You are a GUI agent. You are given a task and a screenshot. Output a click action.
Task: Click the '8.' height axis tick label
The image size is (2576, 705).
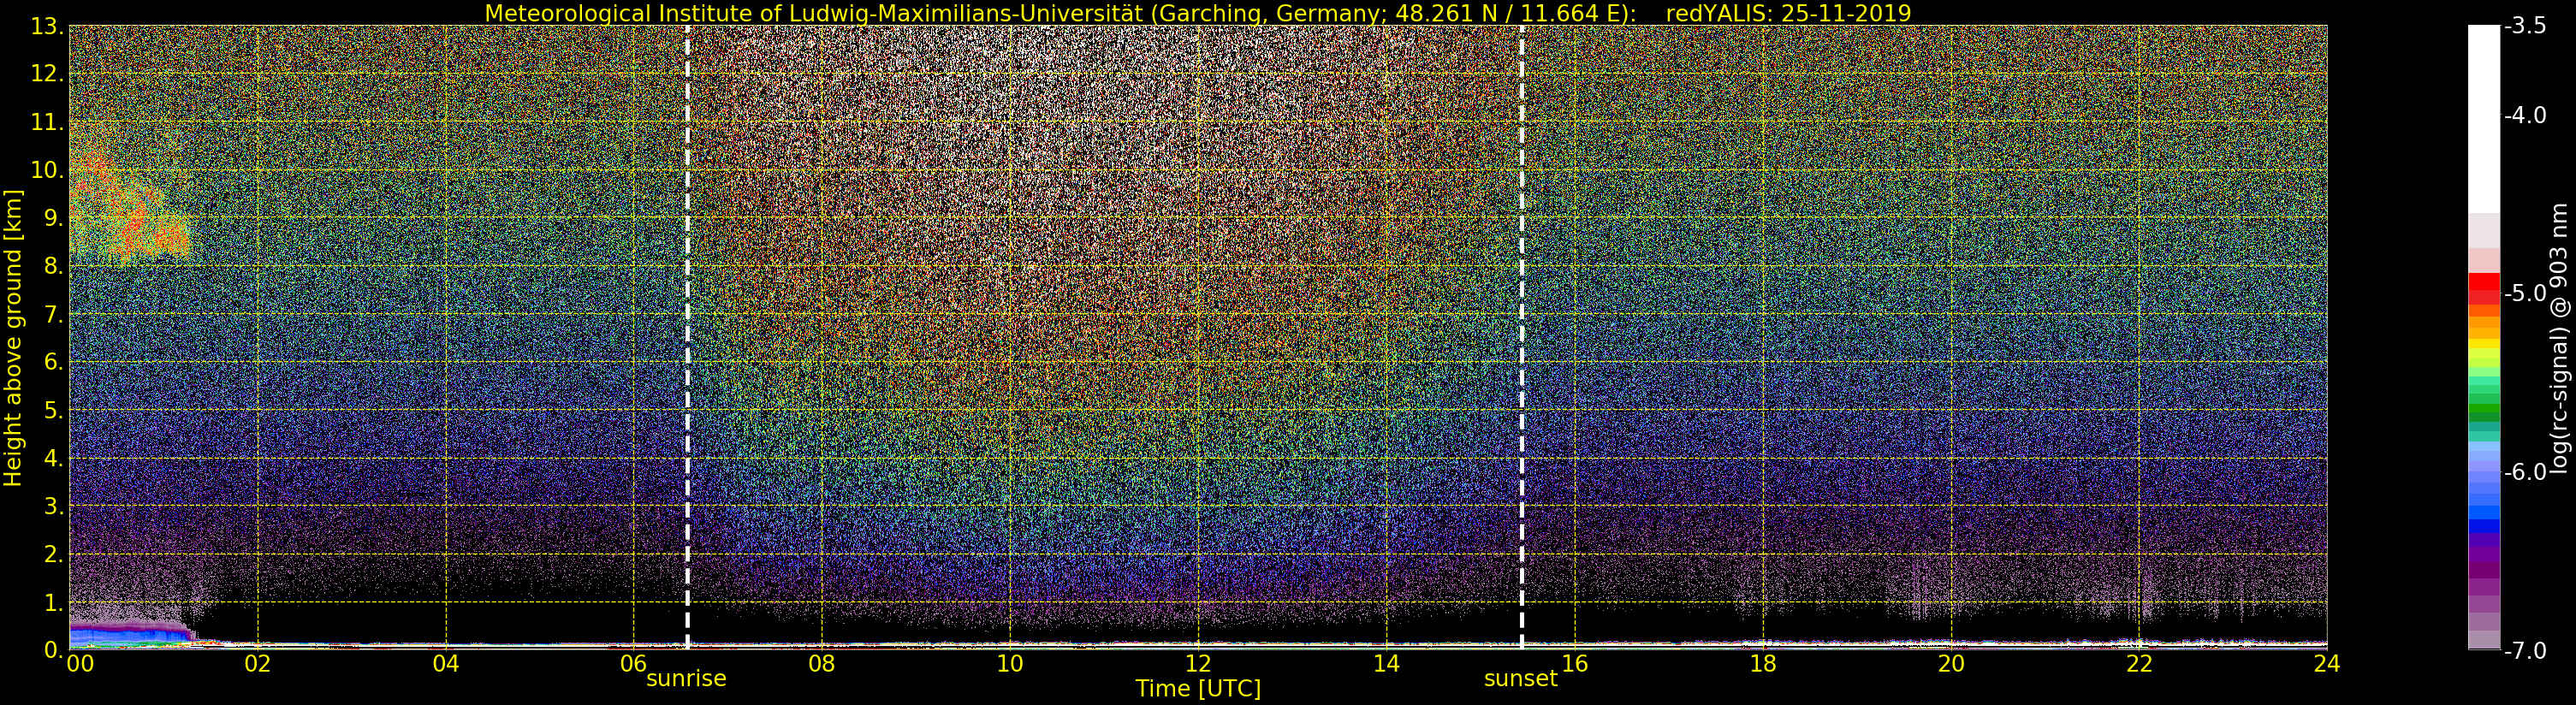[54, 266]
